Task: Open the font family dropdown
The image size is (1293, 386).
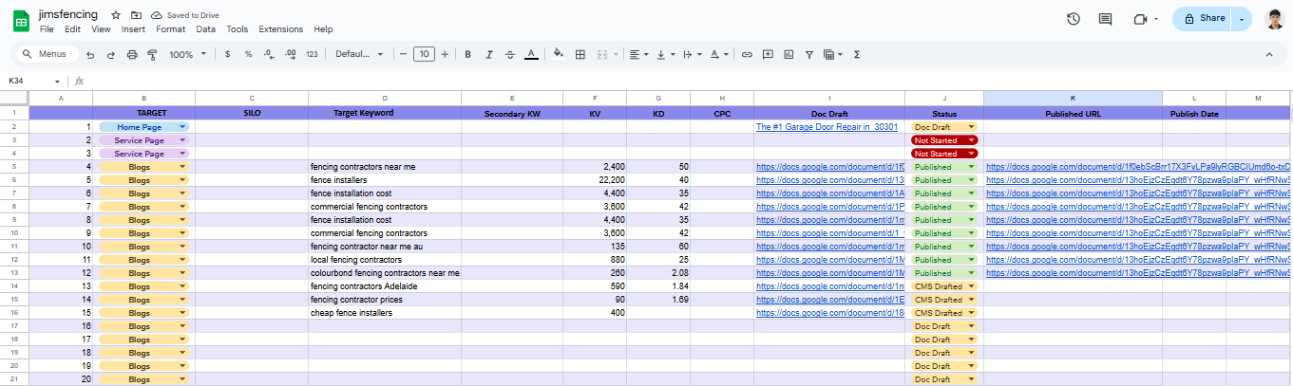Action: (357, 55)
